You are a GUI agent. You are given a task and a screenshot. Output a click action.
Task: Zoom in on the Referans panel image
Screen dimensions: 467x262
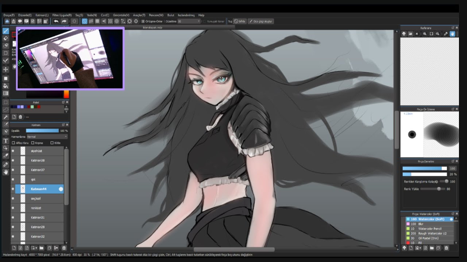click(x=425, y=34)
